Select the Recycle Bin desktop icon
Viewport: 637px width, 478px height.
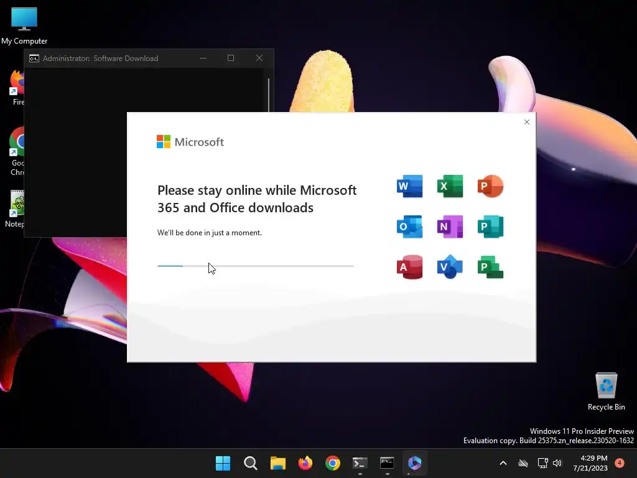pyautogui.click(x=606, y=392)
